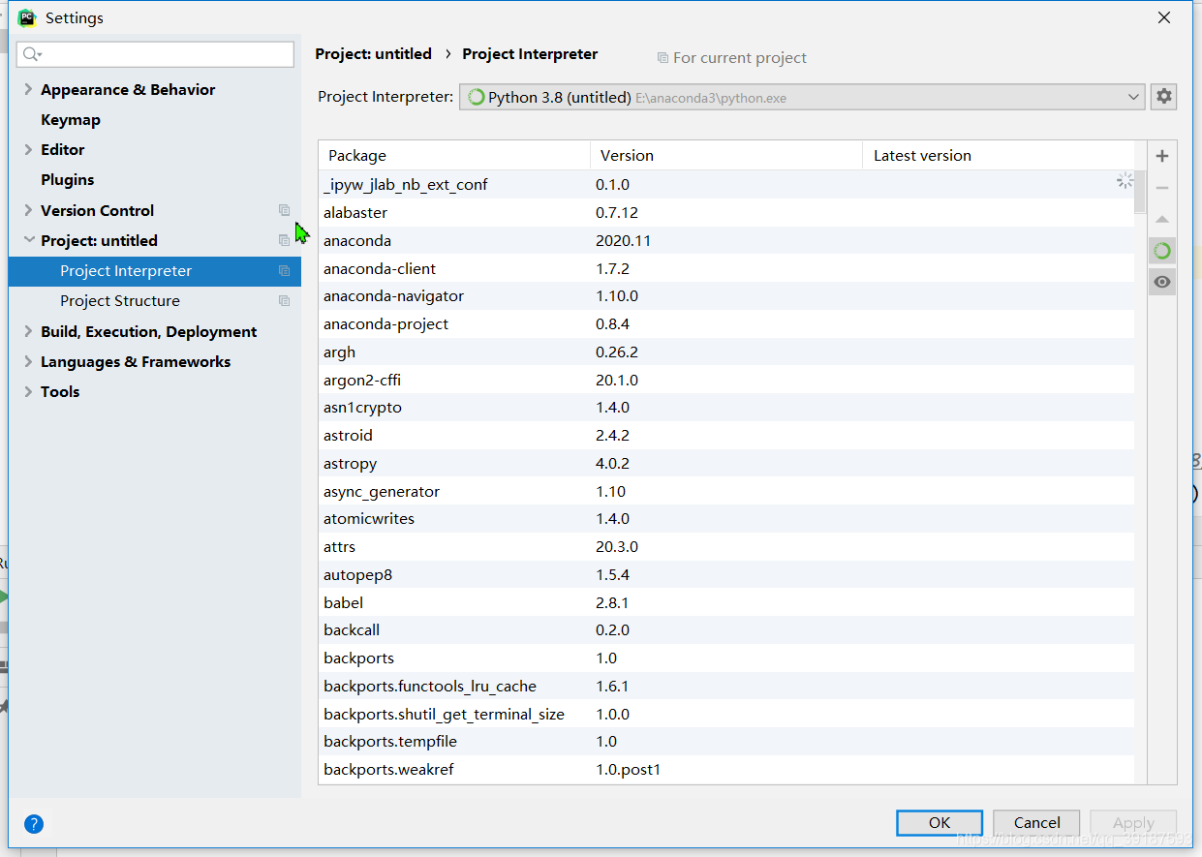Select the babel package row

tap(726, 602)
